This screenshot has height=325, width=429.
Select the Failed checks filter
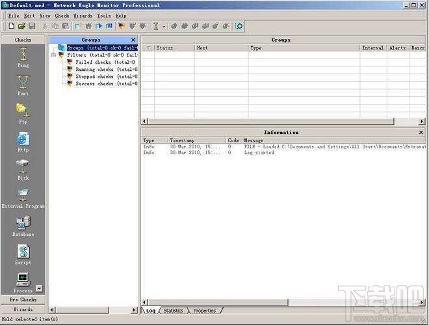105,62
